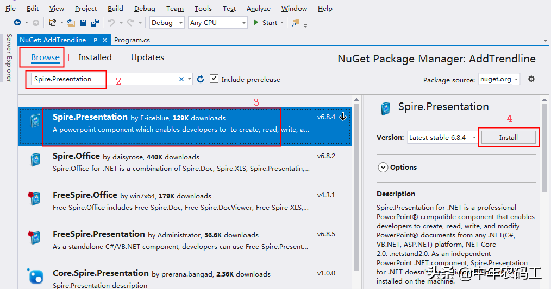The height and width of the screenshot is (289, 551).
Task: Click the refresh search results icon
Action: tap(201, 79)
